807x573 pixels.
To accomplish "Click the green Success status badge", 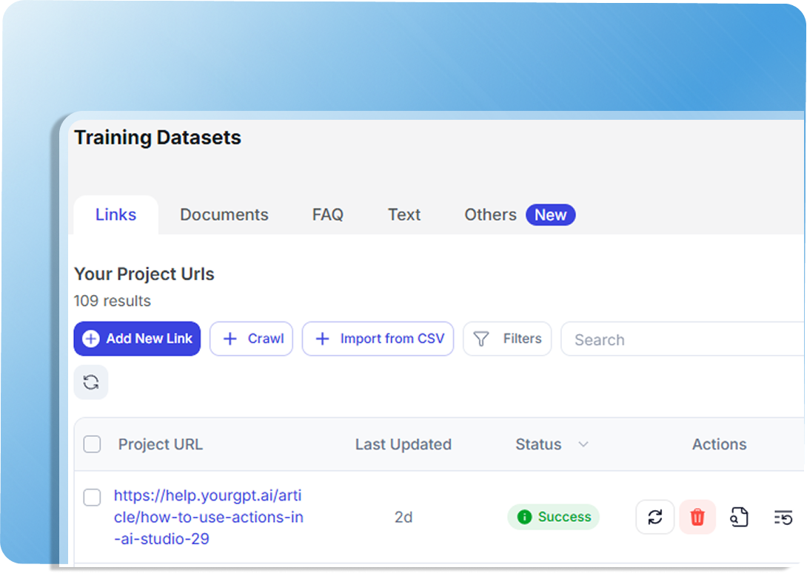I will click(553, 517).
